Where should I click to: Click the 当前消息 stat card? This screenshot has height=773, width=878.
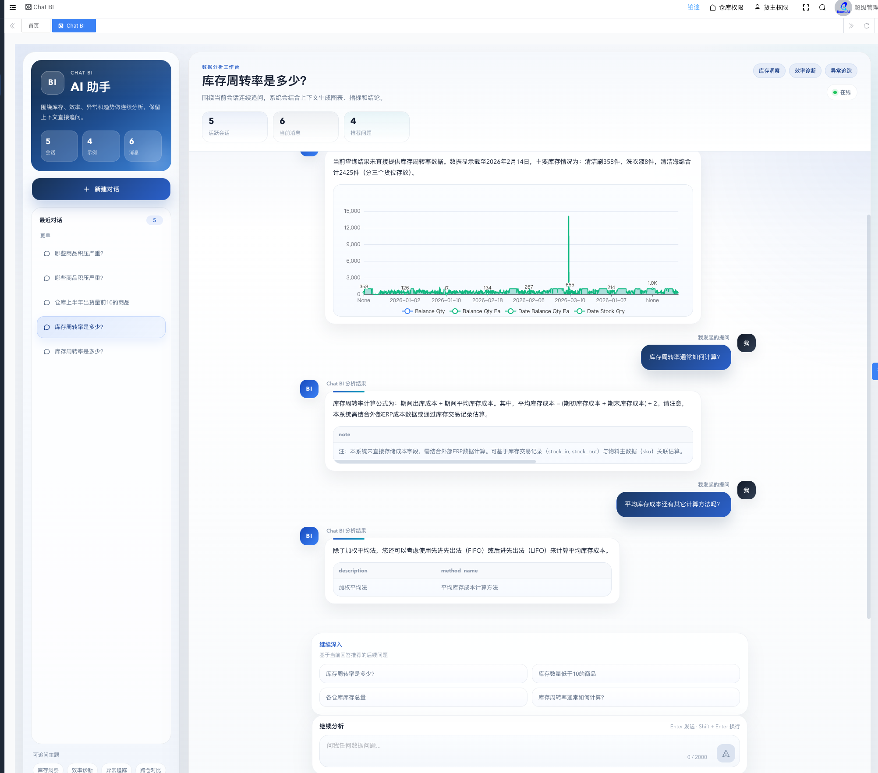[306, 127]
